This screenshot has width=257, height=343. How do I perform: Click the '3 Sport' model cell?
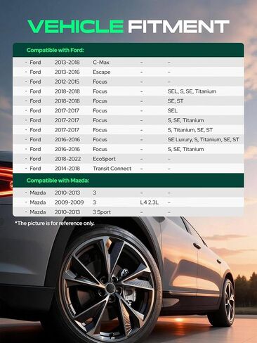coord(102,212)
